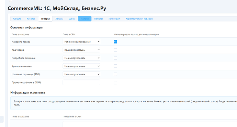237x127 pixels.
Task: Switch to the Цены tab
Action: click(x=72, y=19)
